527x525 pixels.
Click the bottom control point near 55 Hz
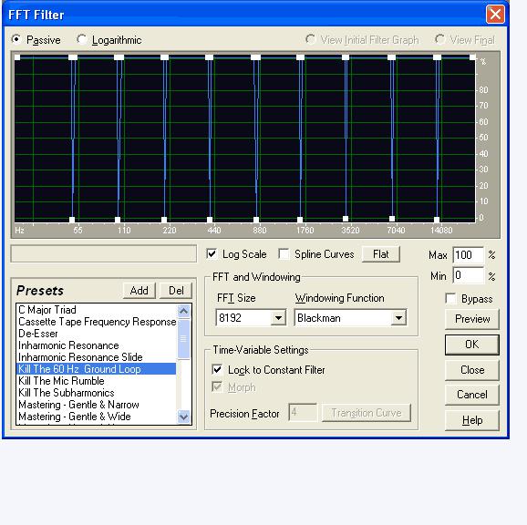[x=72, y=220]
